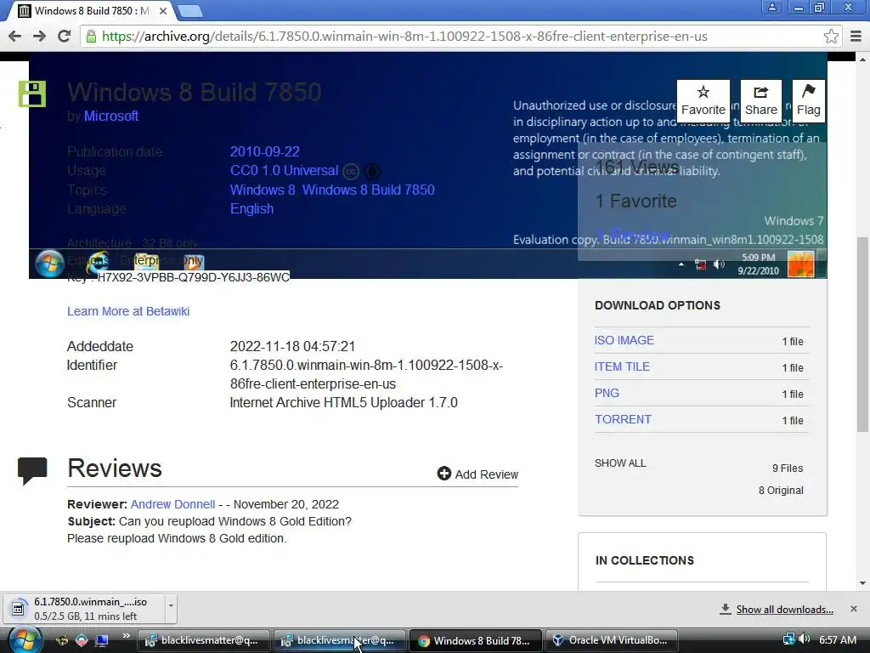Switch to first blacklivesmatter@q taskbar window

[x=203, y=640]
